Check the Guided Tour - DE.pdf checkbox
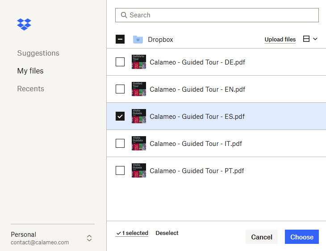The width and height of the screenshot is (326, 251). click(x=120, y=62)
